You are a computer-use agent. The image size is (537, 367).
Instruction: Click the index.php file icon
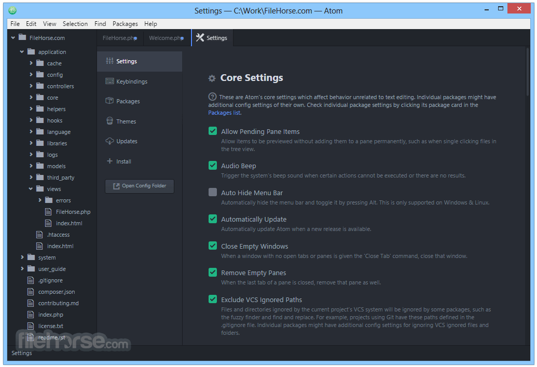(x=31, y=315)
